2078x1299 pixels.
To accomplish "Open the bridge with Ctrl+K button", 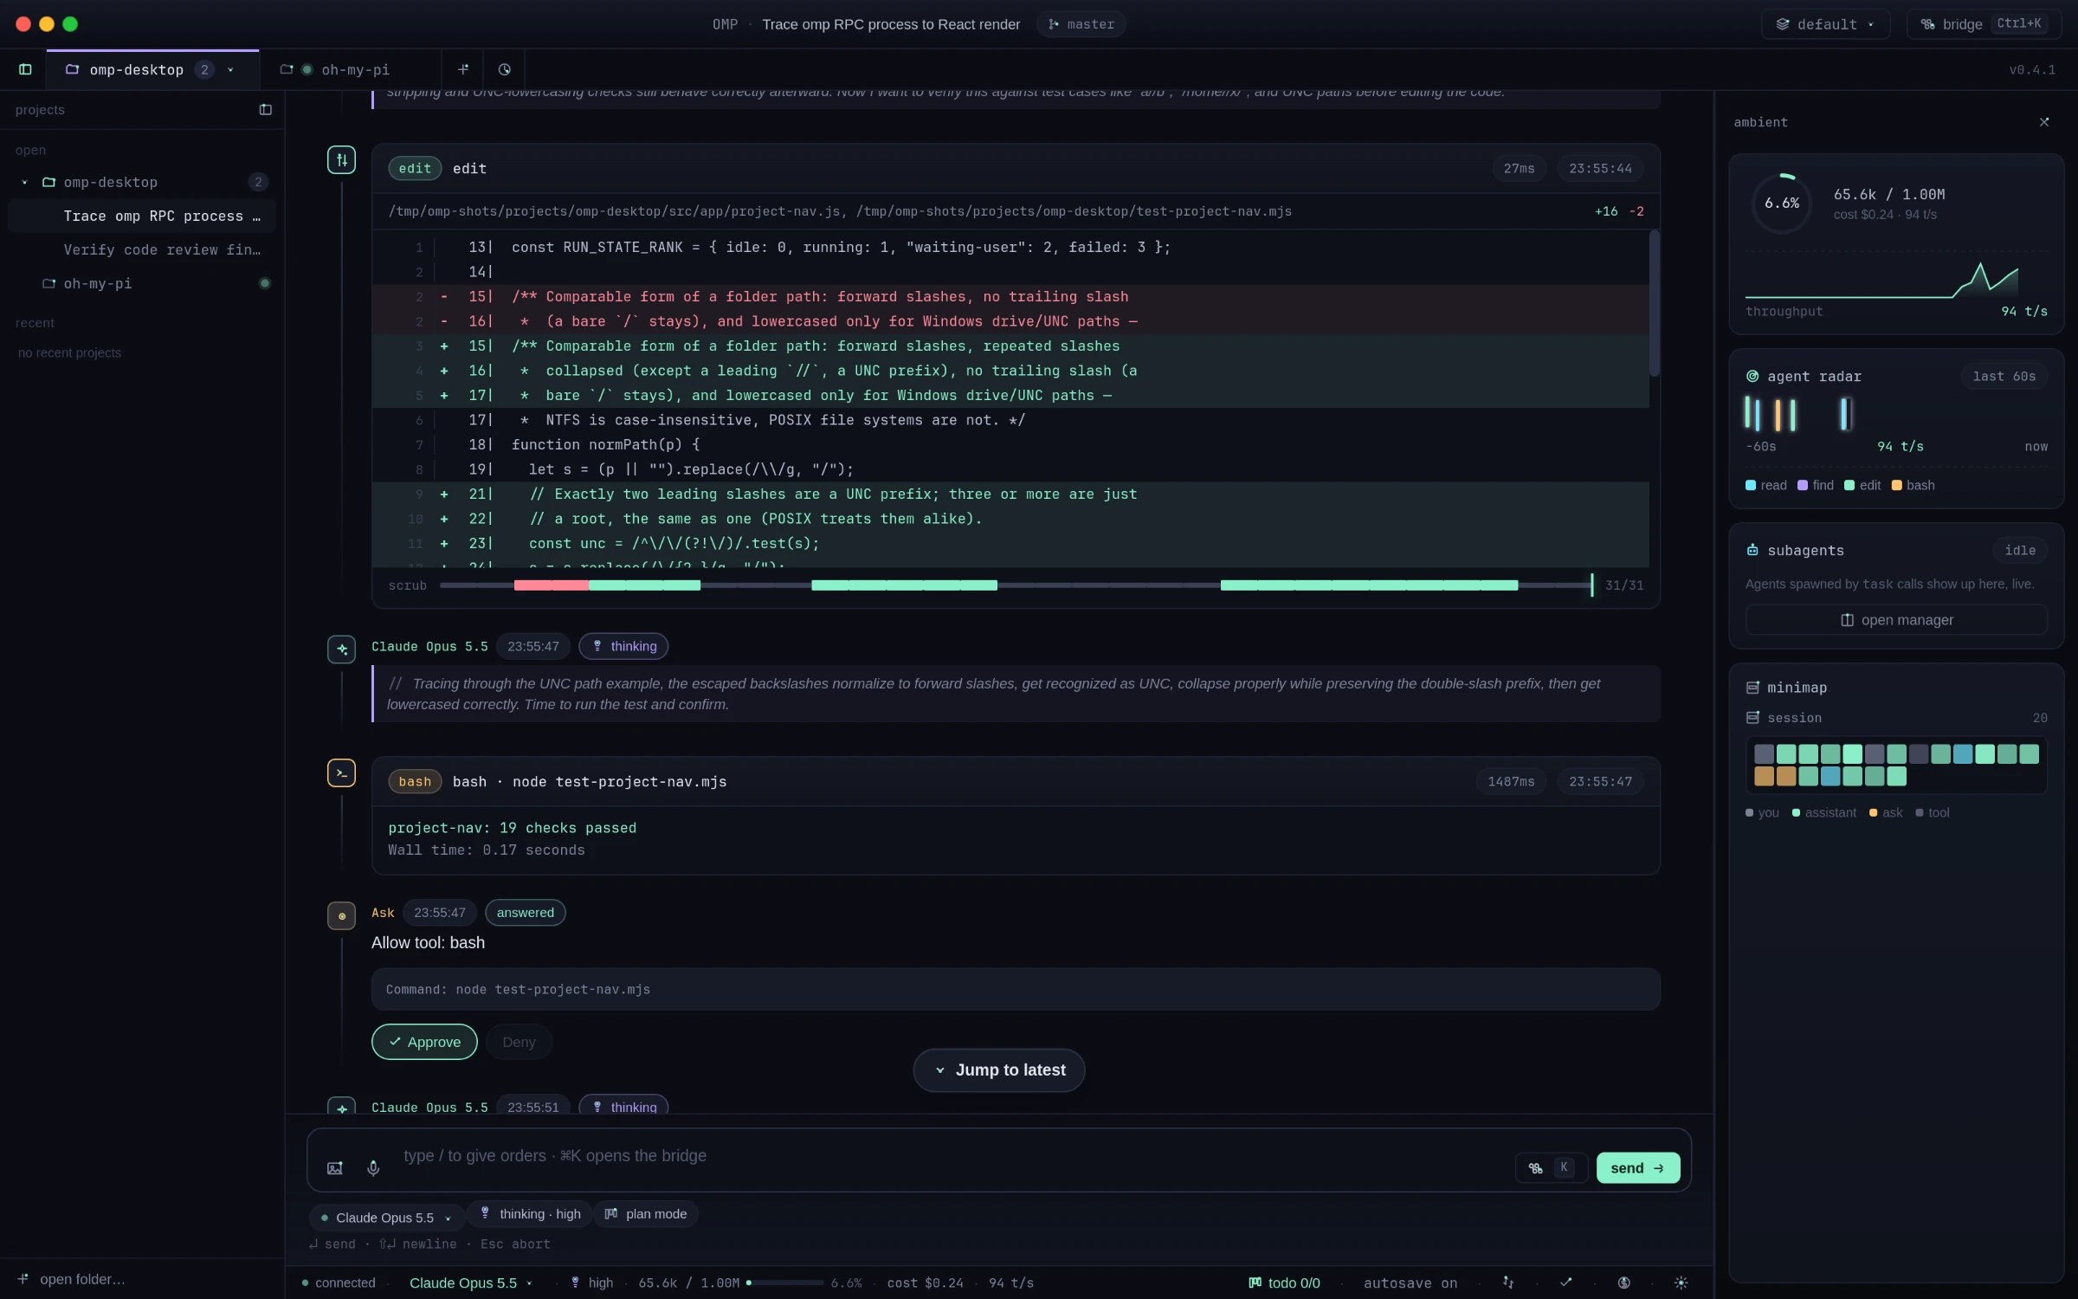I will point(1984,24).
